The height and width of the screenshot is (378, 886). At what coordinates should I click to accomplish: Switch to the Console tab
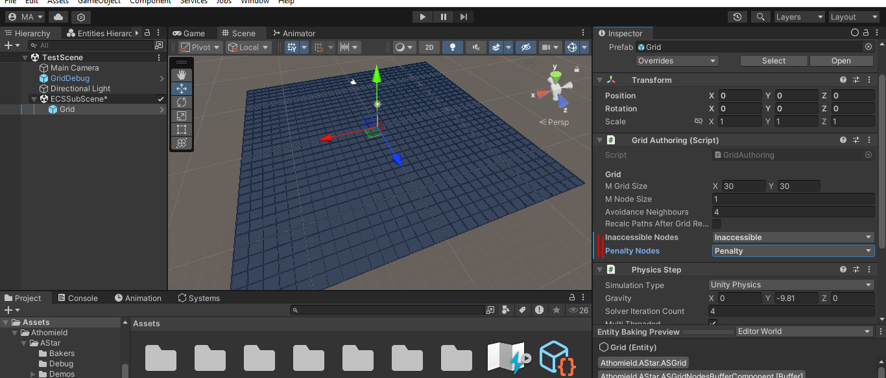coord(77,298)
